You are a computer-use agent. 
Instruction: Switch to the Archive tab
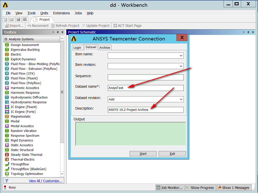tap(104, 47)
